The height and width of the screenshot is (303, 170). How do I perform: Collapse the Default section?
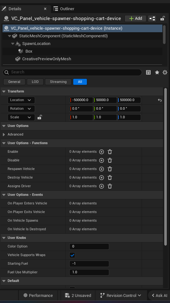[4, 281]
